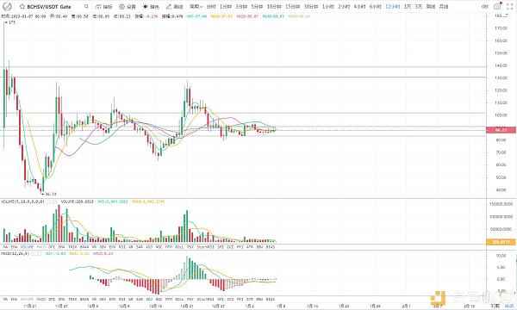Select the highlighted 12小时 interval
The image size is (517, 310).
click(392, 6)
